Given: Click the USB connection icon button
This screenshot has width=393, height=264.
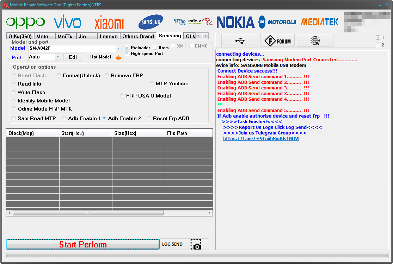Looking at the screenshot, I should pos(240,40).
